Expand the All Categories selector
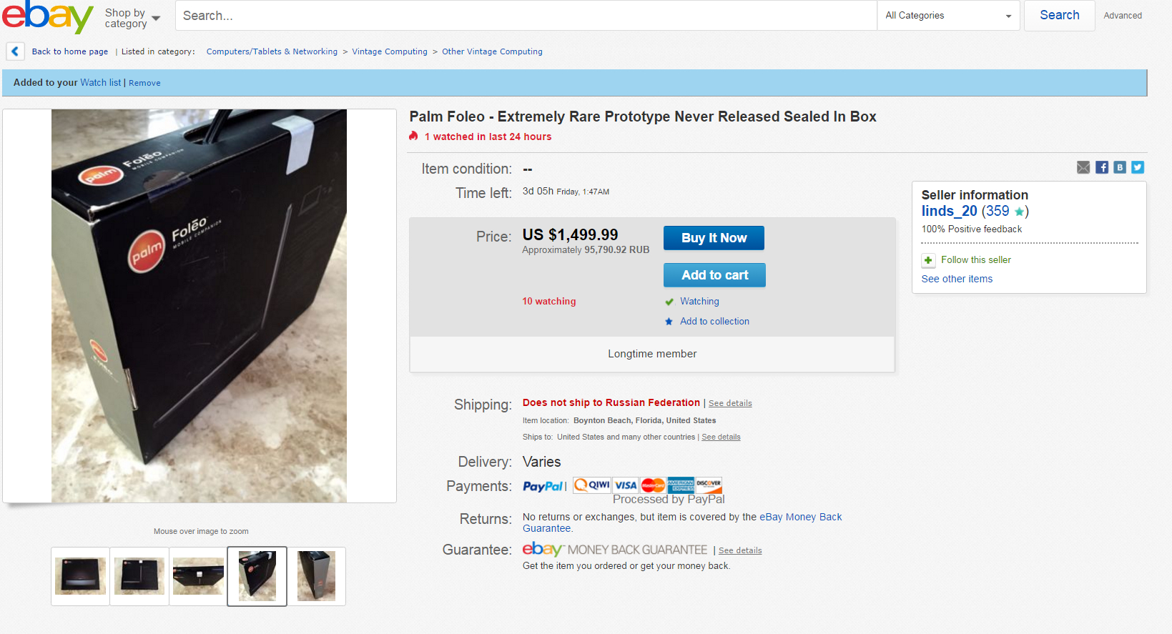 (948, 16)
